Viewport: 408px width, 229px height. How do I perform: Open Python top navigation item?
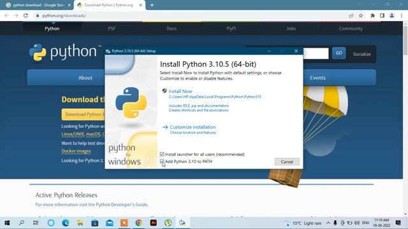click(x=52, y=29)
